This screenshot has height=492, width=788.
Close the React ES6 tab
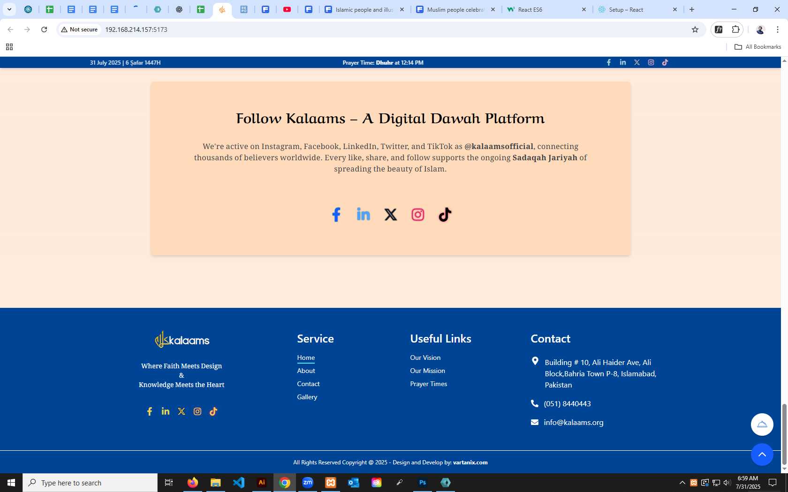tap(584, 9)
